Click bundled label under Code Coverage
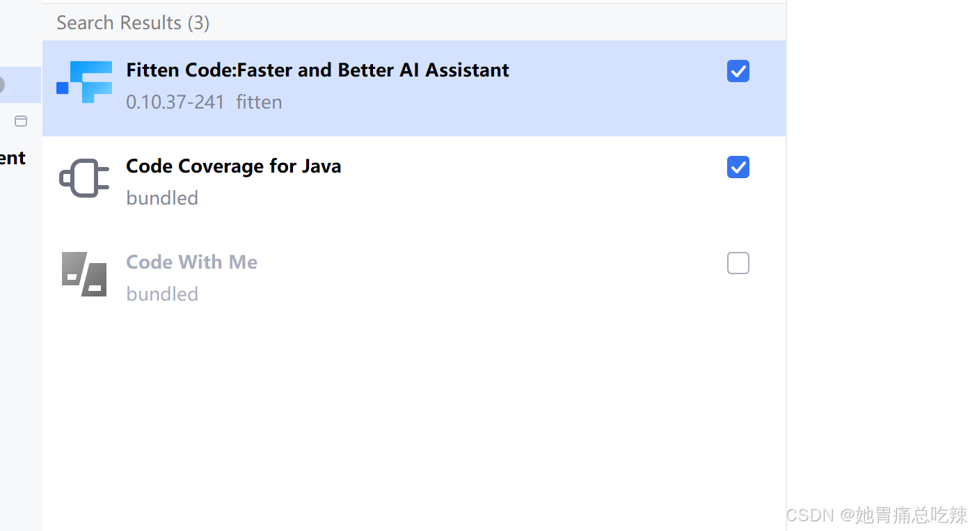This screenshot has width=970, height=531. tap(162, 198)
